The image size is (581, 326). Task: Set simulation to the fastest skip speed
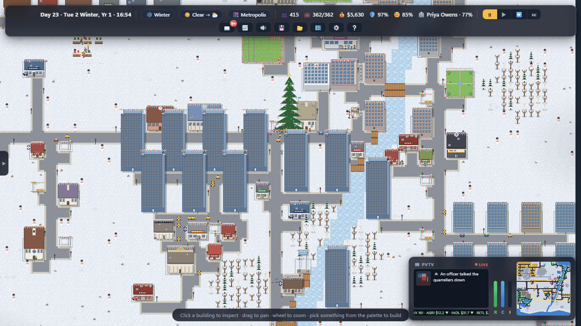[534, 14]
